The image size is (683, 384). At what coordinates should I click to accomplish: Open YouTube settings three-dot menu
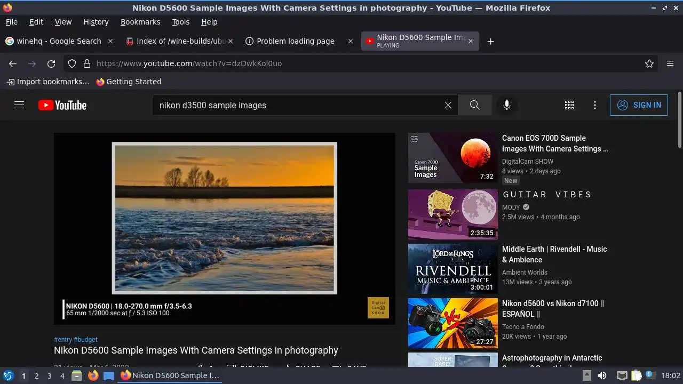(595, 105)
